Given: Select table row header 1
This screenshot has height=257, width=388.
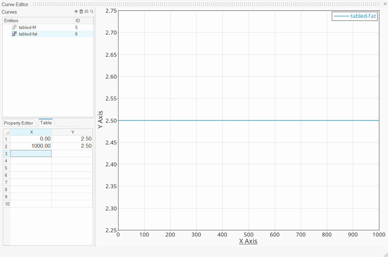Looking at the screenshot, I should 7,139.
